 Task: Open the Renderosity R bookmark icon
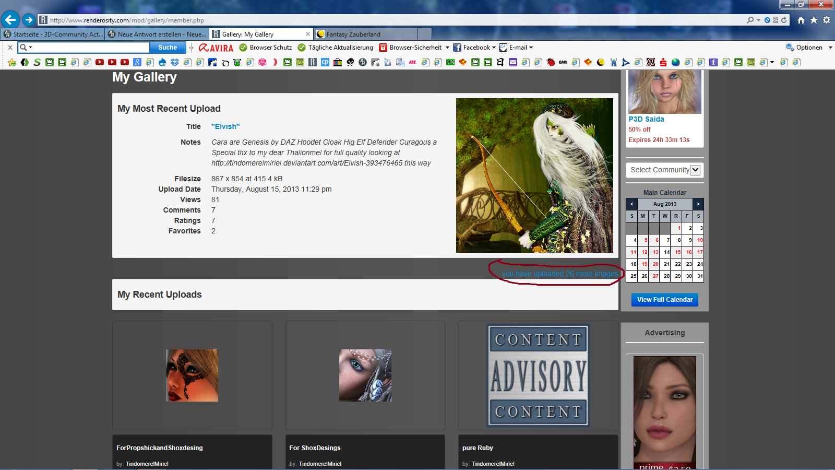(x=313, y=62)
